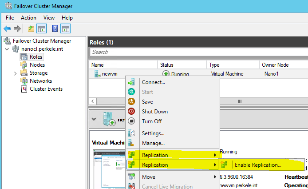Click the Failover Cluster Manager title bar icon
This screenshot has height=189, width=308.
[x=8, y=6]
